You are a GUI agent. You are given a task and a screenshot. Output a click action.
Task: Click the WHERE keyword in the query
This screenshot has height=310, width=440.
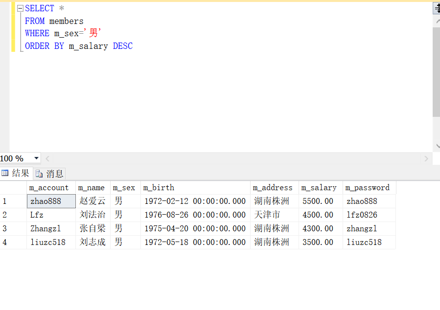[x=37, y=33]
